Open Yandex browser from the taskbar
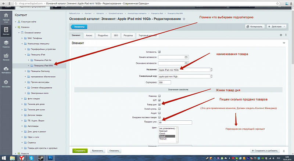294x161 pixels. coord(22,158)
